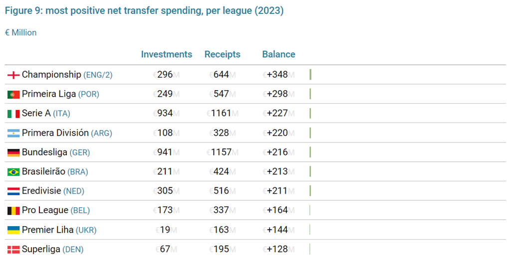Screen dimensions: 511x258
Task: Click the +227 balance value for Serie A
Action: point(277,114)
